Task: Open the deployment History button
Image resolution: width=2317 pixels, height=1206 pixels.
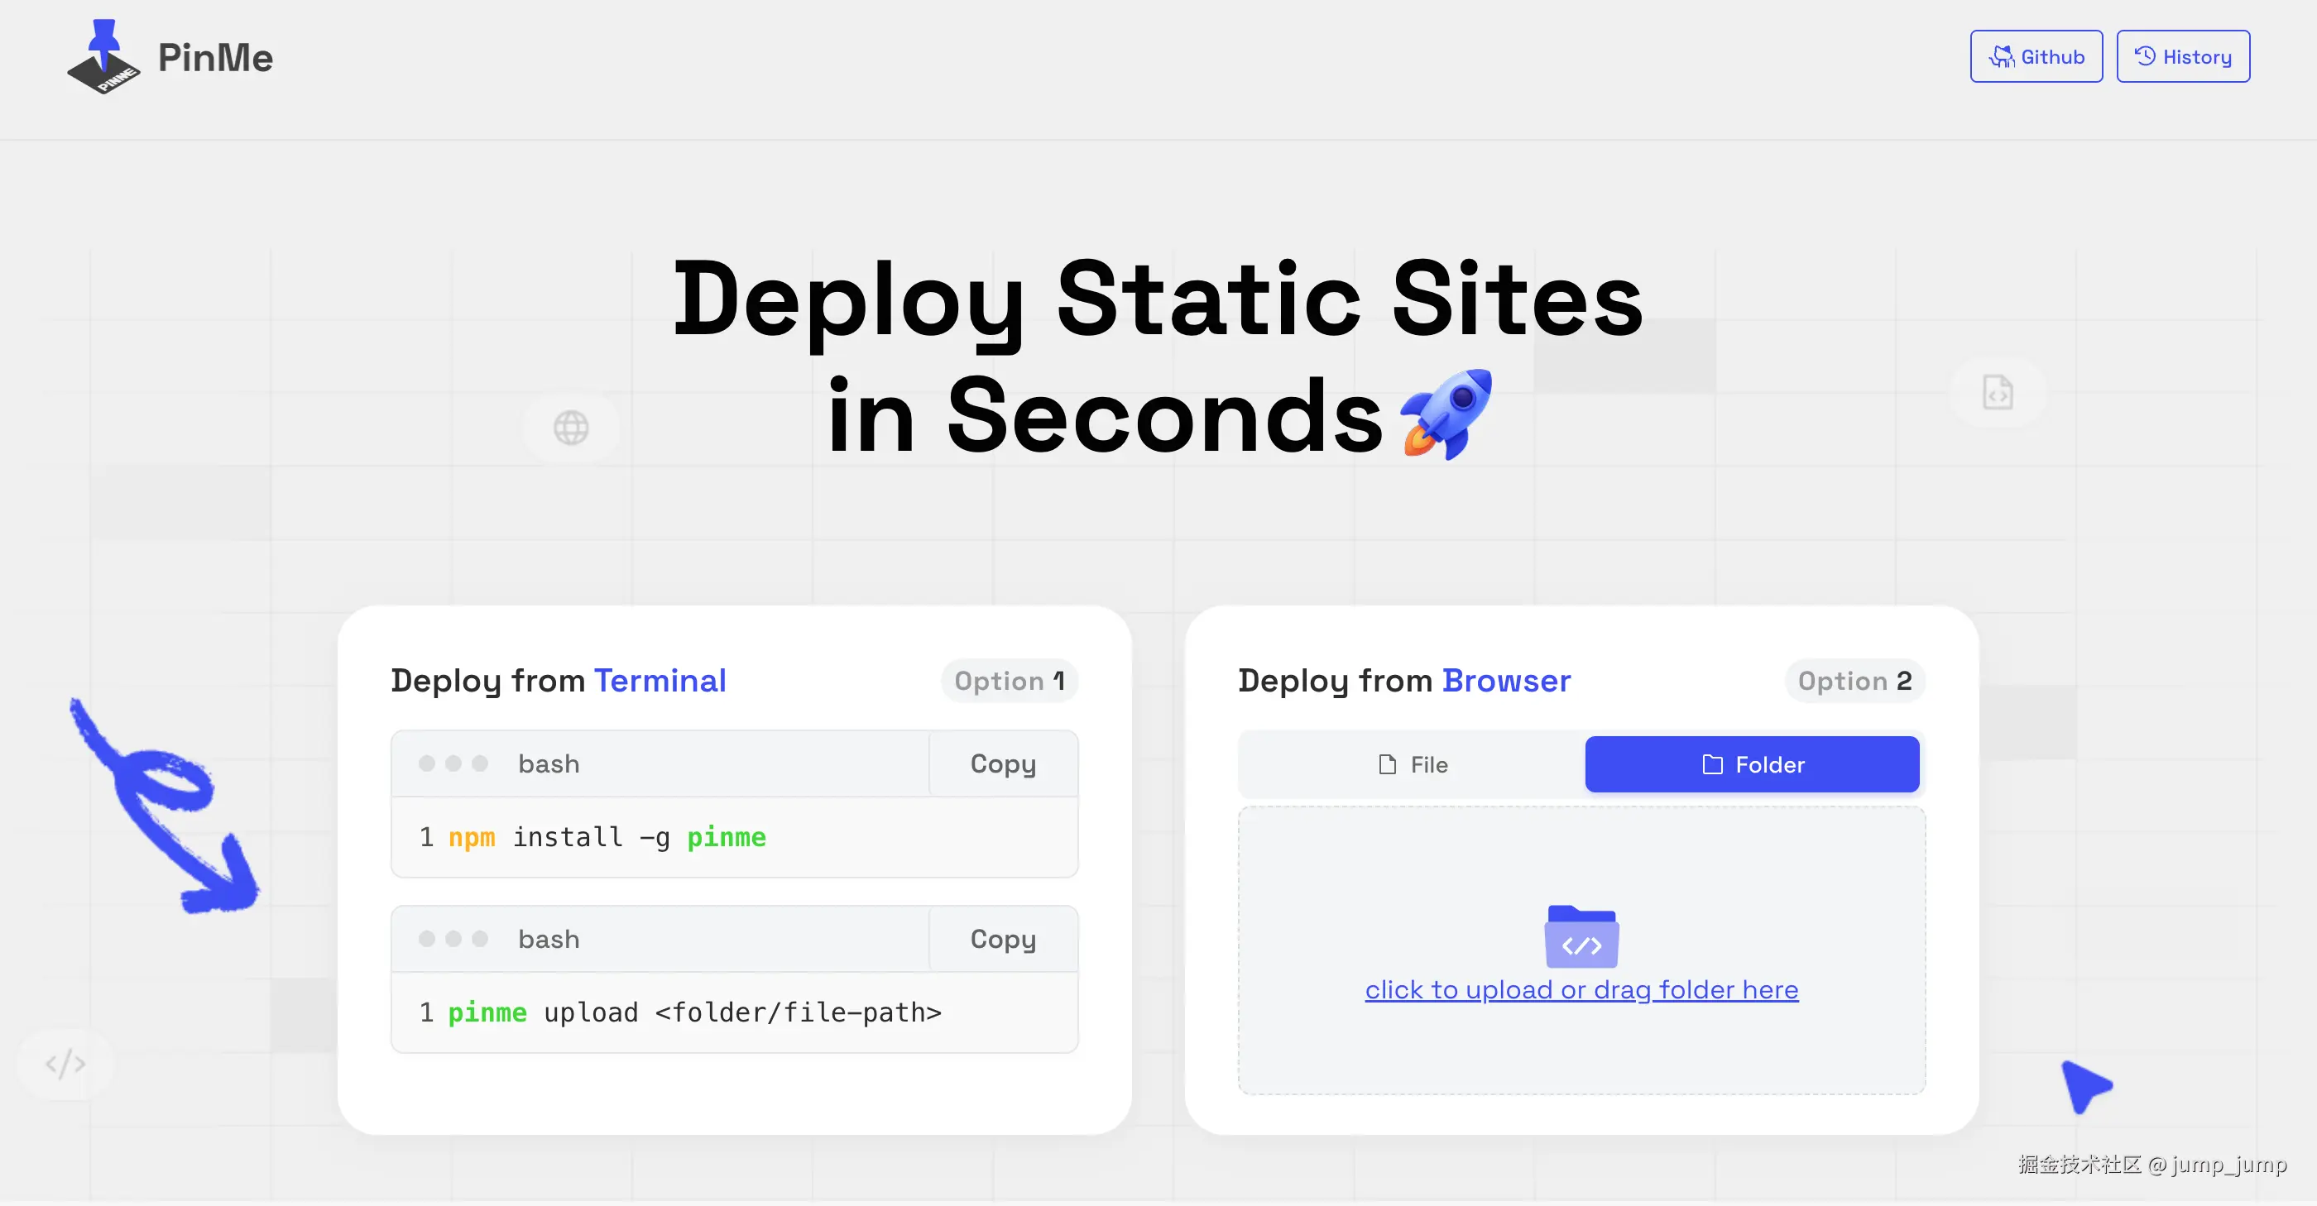Action: point(2182,56)
